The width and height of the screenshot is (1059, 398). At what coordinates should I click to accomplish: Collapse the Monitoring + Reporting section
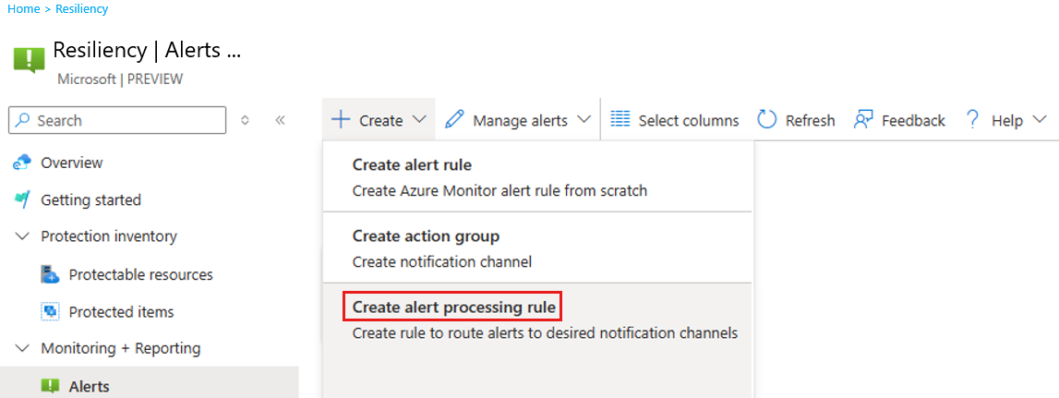coord(22,348)
